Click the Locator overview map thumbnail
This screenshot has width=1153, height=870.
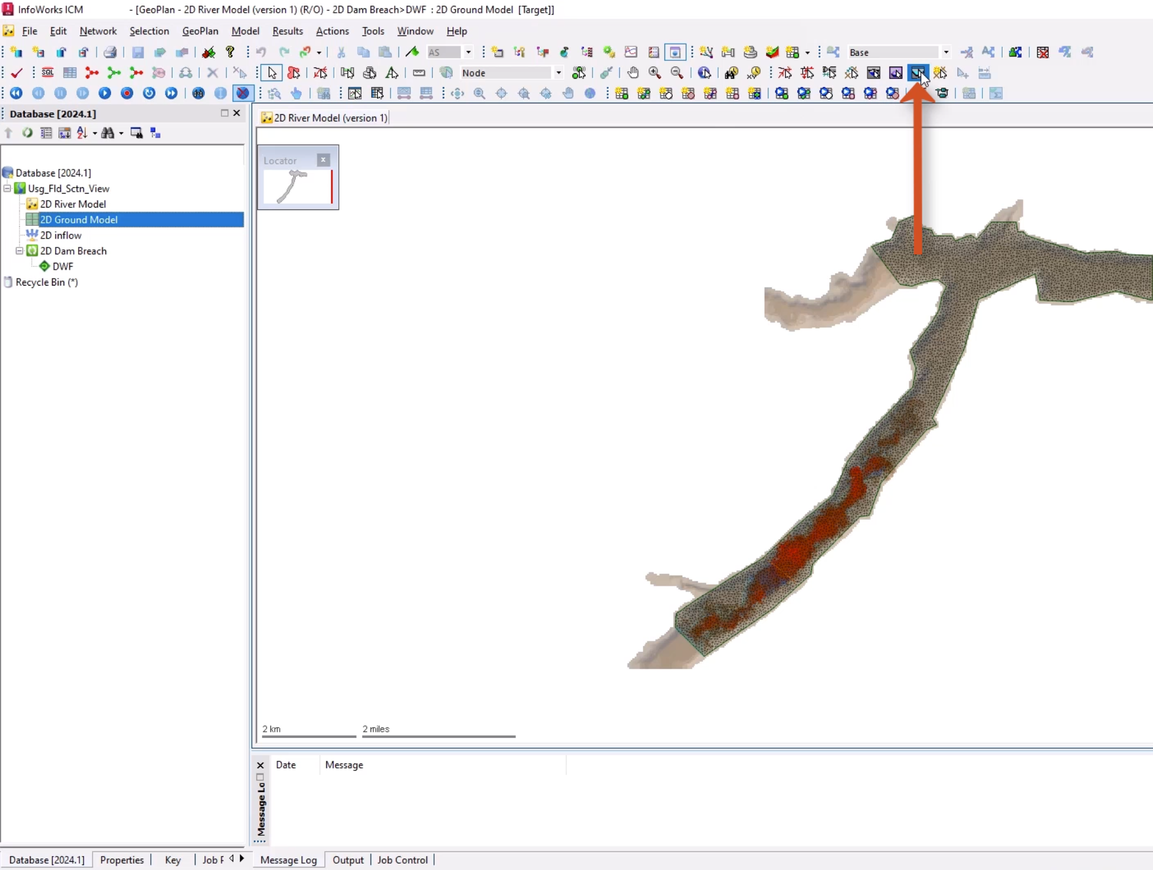pos(298,187)
